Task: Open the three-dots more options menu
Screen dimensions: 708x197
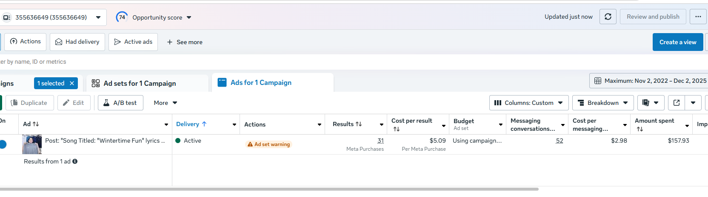Action: [698, 17]
